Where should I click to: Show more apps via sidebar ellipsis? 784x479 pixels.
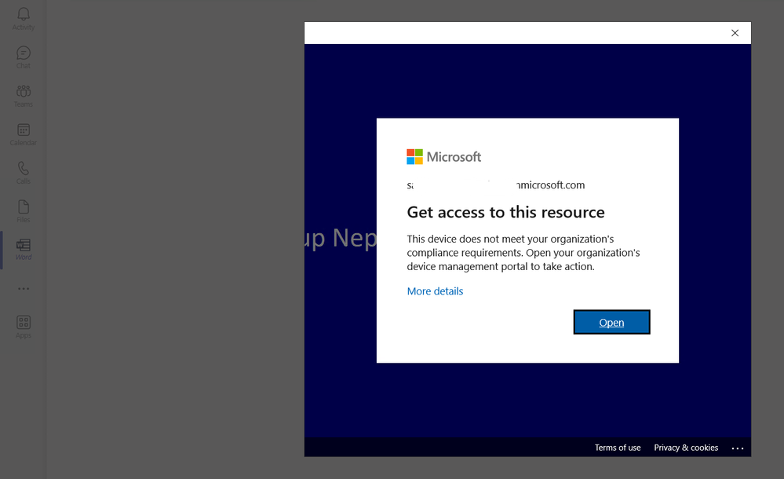tap(24, 288)
